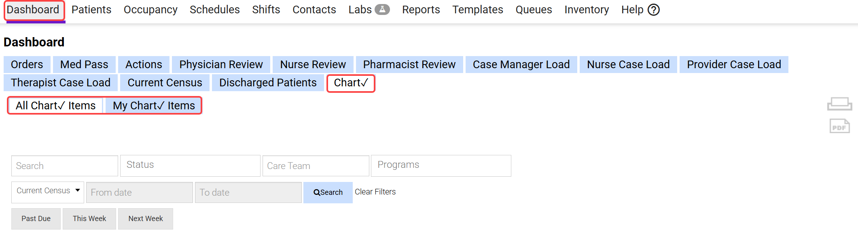Image resolution: width=858 pixels, height=236 pixels.
Task: Select the My Chart✓ Items tab
Action: (154, 106)
